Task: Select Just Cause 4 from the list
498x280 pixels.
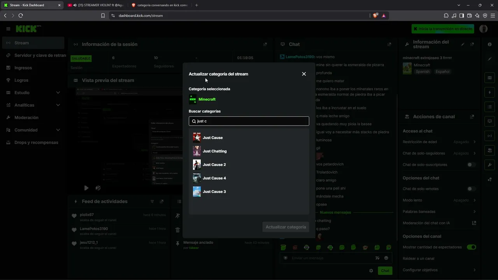Action: pos(249,178)
